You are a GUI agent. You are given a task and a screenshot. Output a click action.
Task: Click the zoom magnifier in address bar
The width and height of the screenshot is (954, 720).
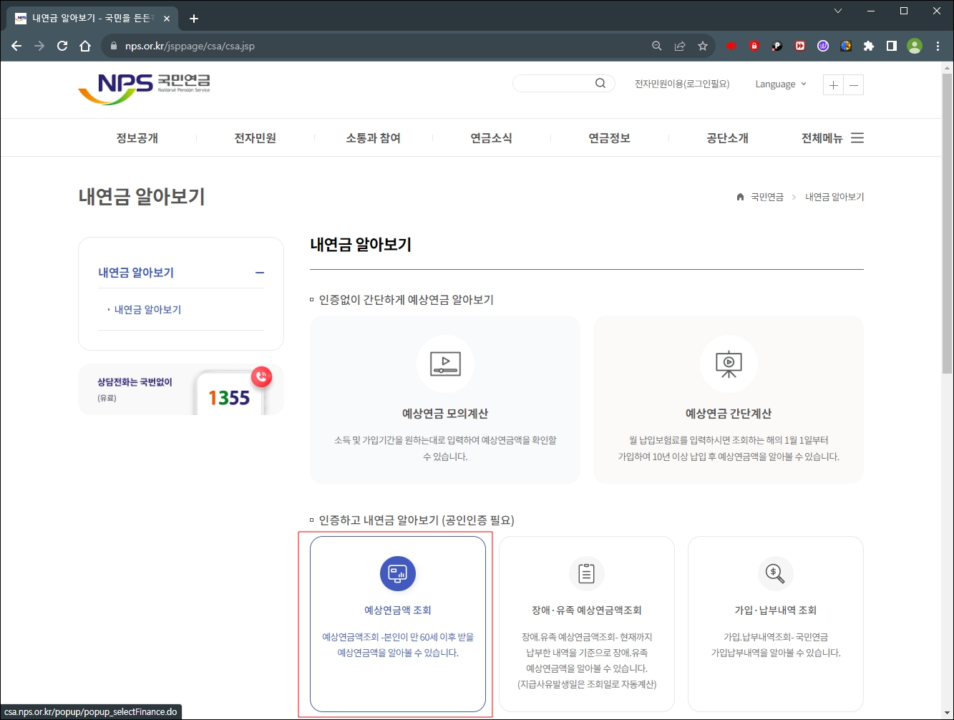657,46
